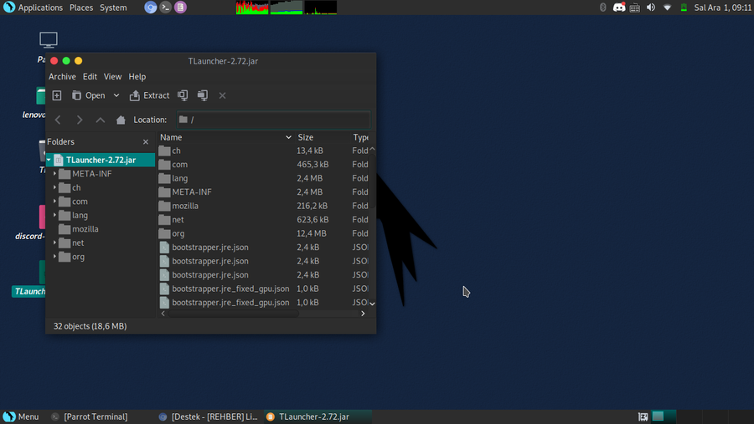Select TLauncher-2.72.jar in the Folders tree

[x=101, y=160]
